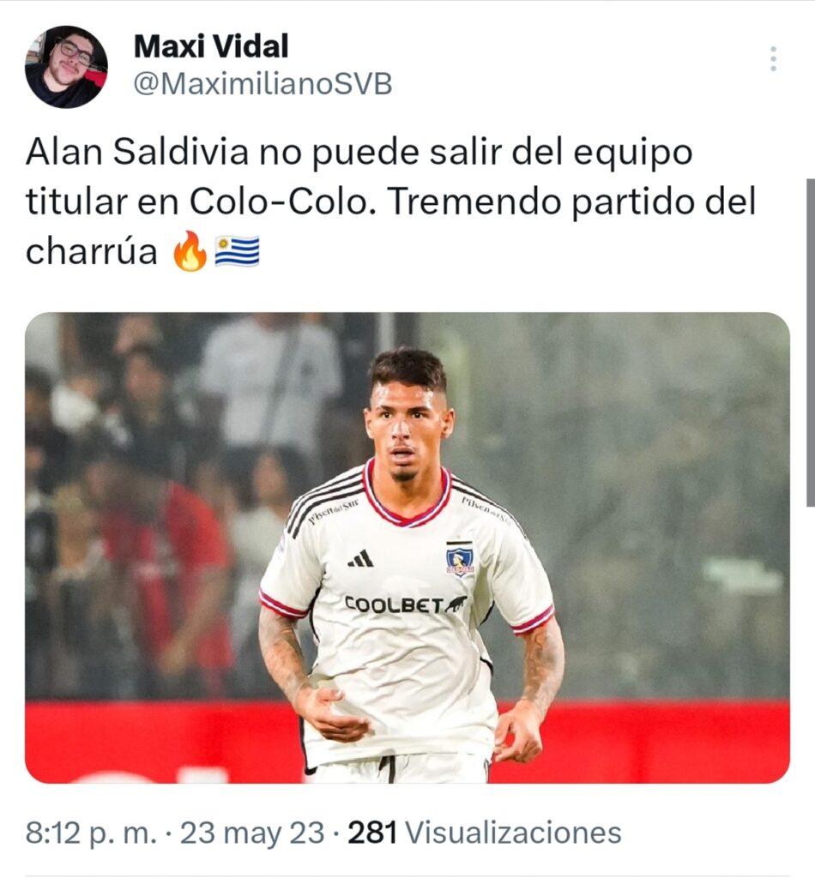815x878 pixels.
Task: Select the tweet text starting with Alan Saldivia
Action: point(391,201)
